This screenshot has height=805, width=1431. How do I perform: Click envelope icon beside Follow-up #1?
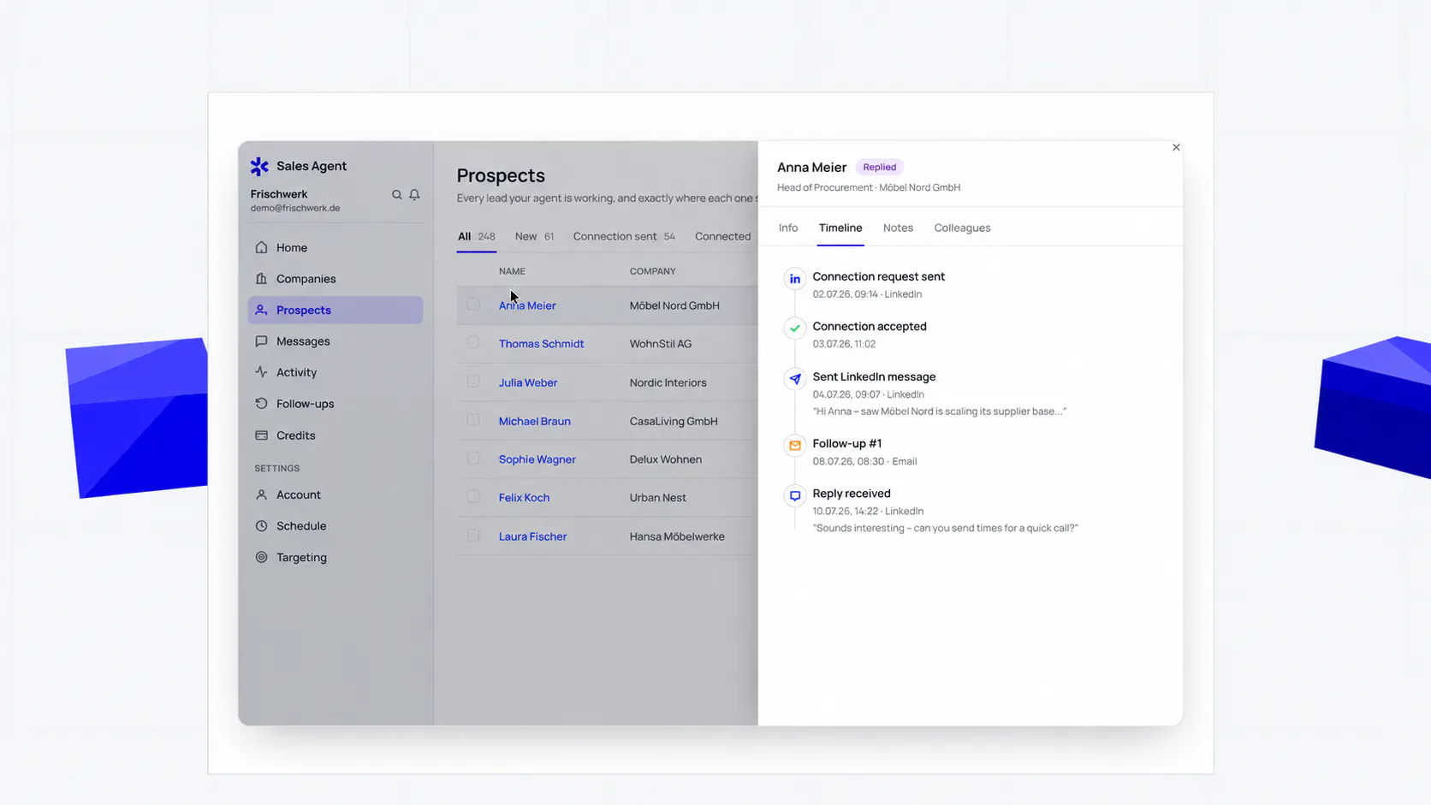pyautogui.click(x=795, y=446)
